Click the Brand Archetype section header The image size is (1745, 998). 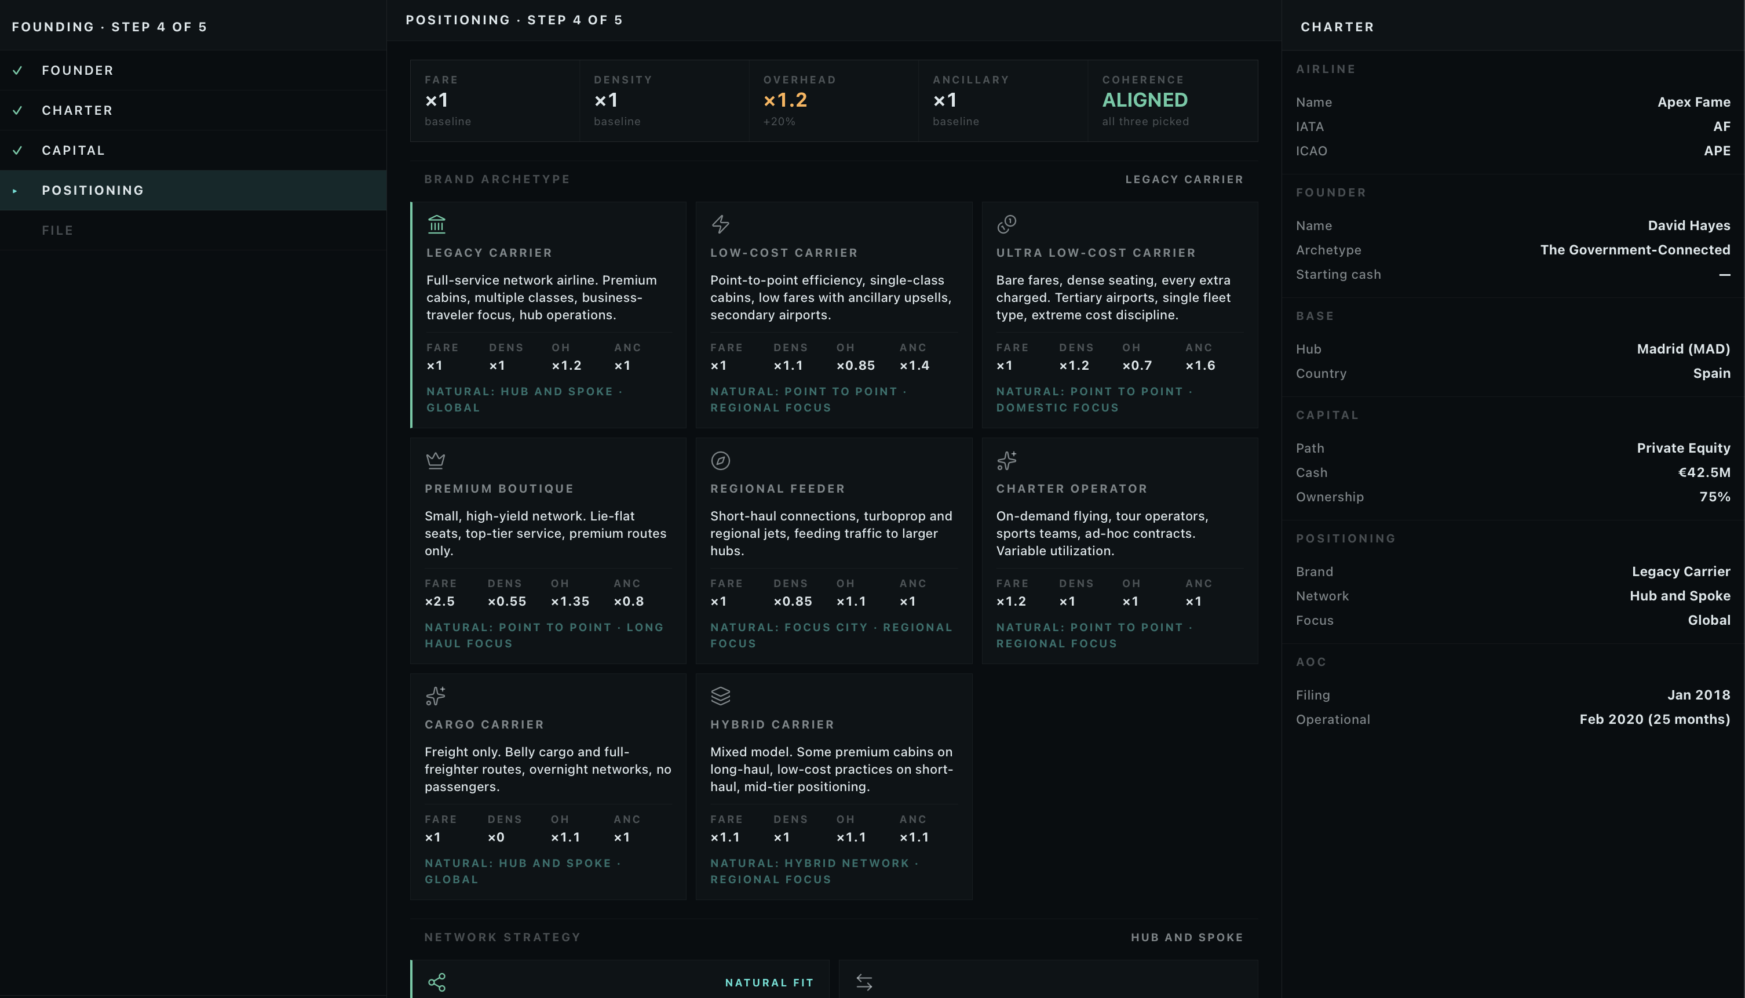pos(498,179)
